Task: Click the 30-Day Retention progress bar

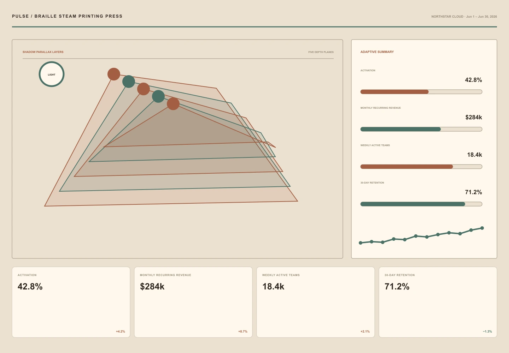Action: (421, 204)
